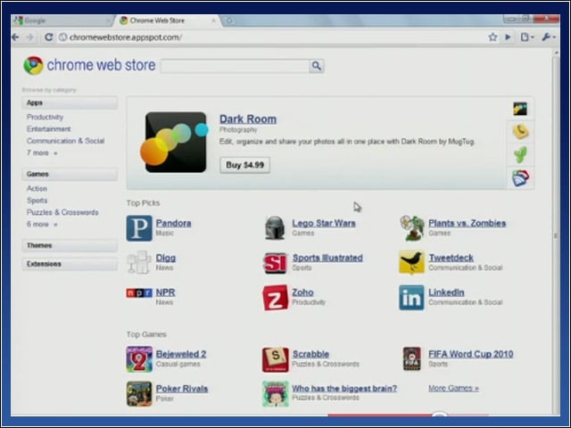Open the Extensions category
571x428 pixels.
click(x=70, y=264)
